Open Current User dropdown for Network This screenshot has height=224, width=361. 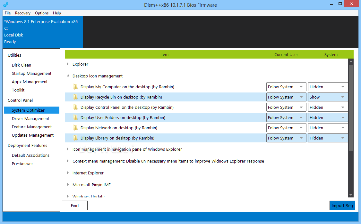[x=286, y=128]
